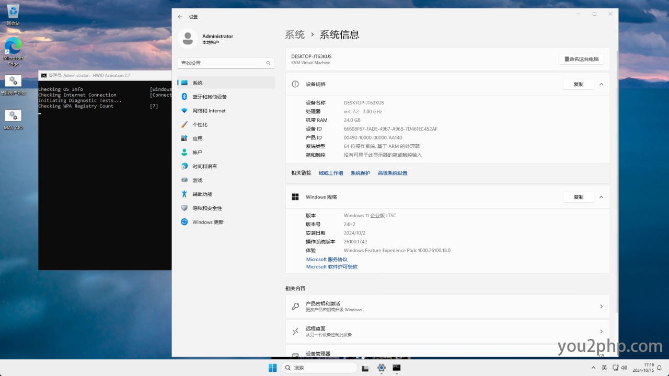Image resolution: width=669 pixels, height=376 pixels.
Task: Focus the 查找设置 search field
Action: [x=226, y=63]
